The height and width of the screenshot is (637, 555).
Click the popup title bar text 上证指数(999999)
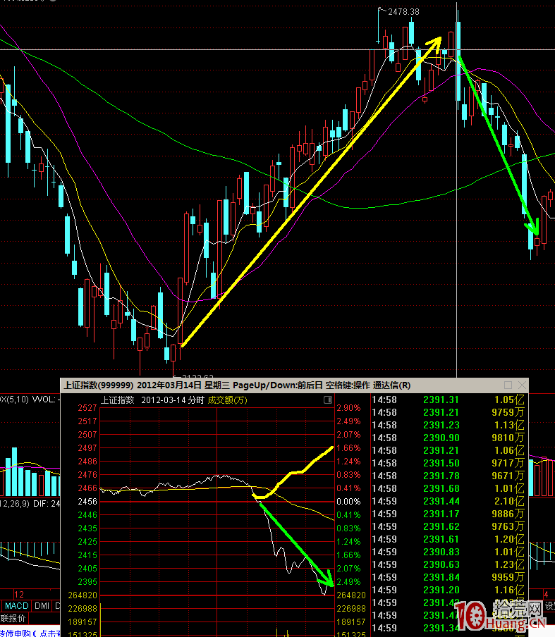click(99, 385)
